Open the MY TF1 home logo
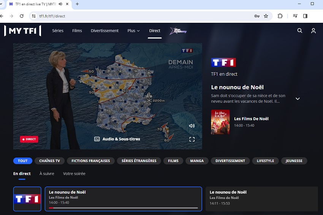 (23, 31)
